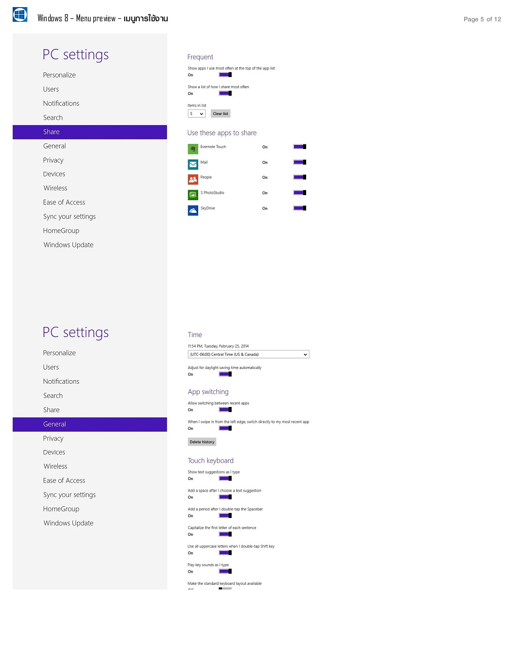Open Windows Update in the lower settings list

click(x=68, y=523)
